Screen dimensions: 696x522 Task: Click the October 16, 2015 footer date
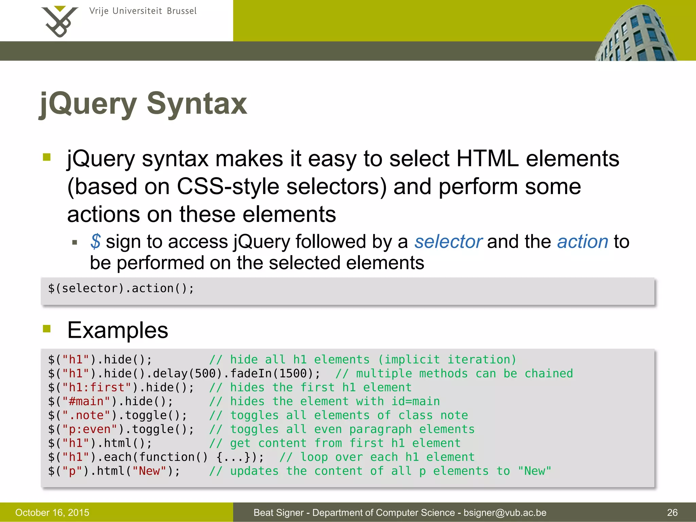(52, 512)
